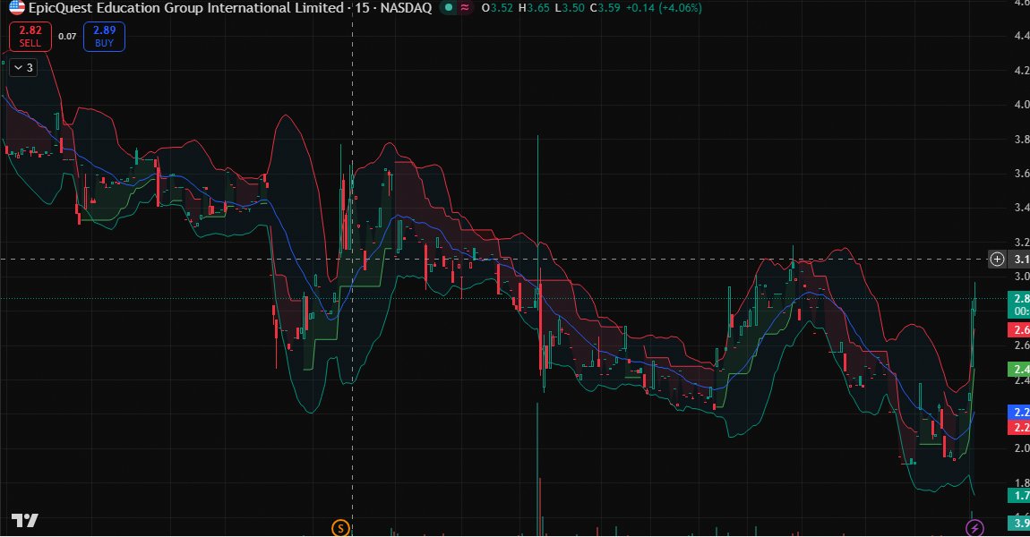The width and height of the screenshot is (1030, 537).
Task: Click the US flag symbol logo
Action: tap(16, 8)
